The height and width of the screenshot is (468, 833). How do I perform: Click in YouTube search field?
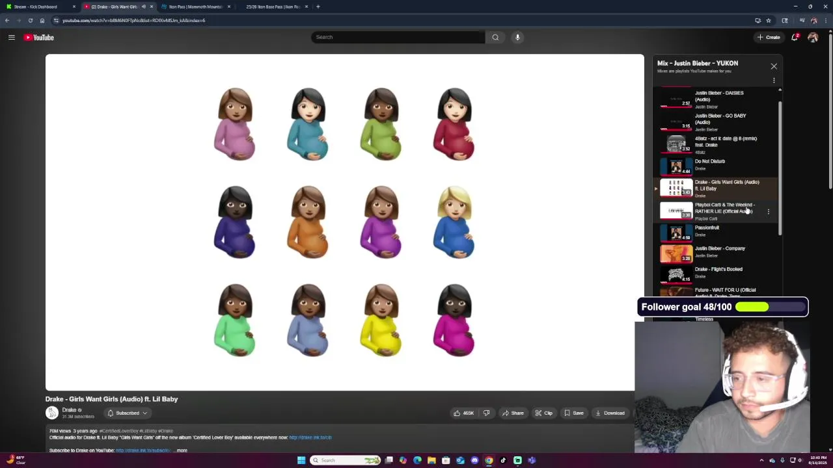click(398, 37)
